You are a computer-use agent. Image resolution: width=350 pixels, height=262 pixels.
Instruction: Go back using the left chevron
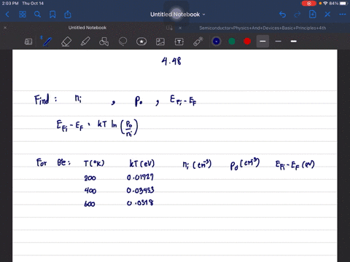click(x=7, y=15)
